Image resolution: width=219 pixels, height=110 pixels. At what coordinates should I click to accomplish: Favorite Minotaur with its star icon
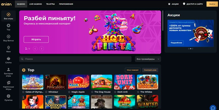tap(46, 92)
